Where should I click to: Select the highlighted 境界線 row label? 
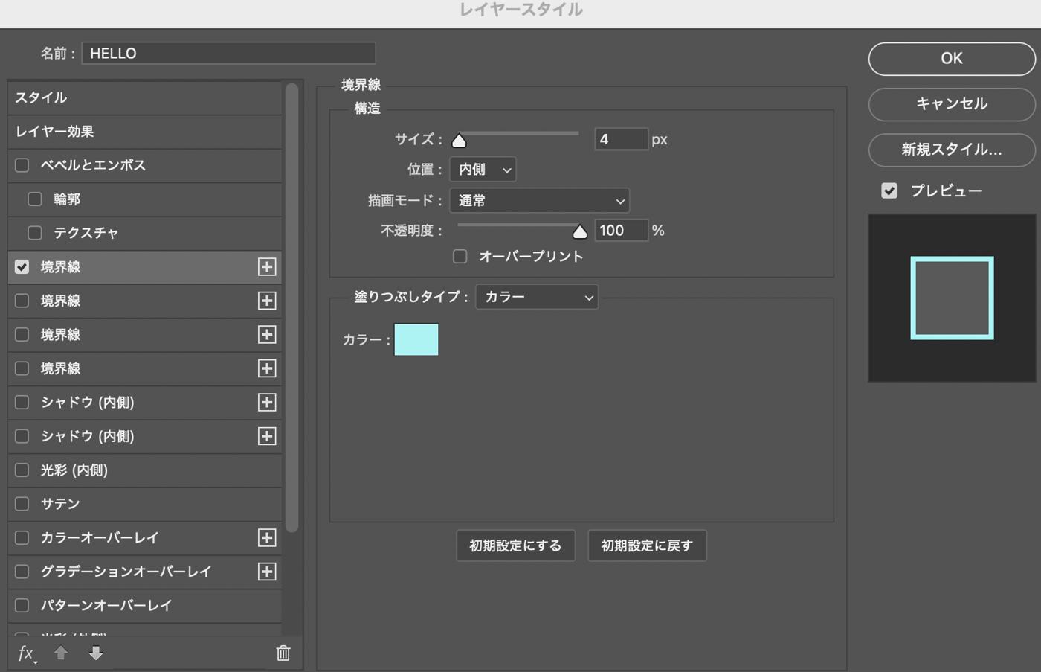point(60,267)
